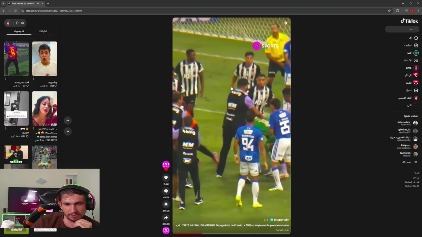Open the Profile sidebar item
The height and width of the screenshot is (237, 422).
click(408, 98)
